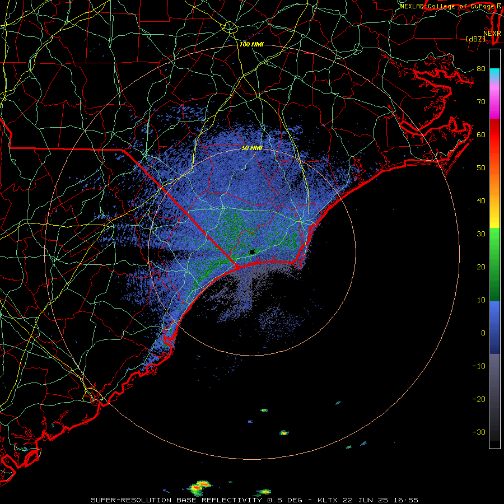
Task: Click the green segment of the color bar
Action: pyautogui.click(x=494, y=264)
